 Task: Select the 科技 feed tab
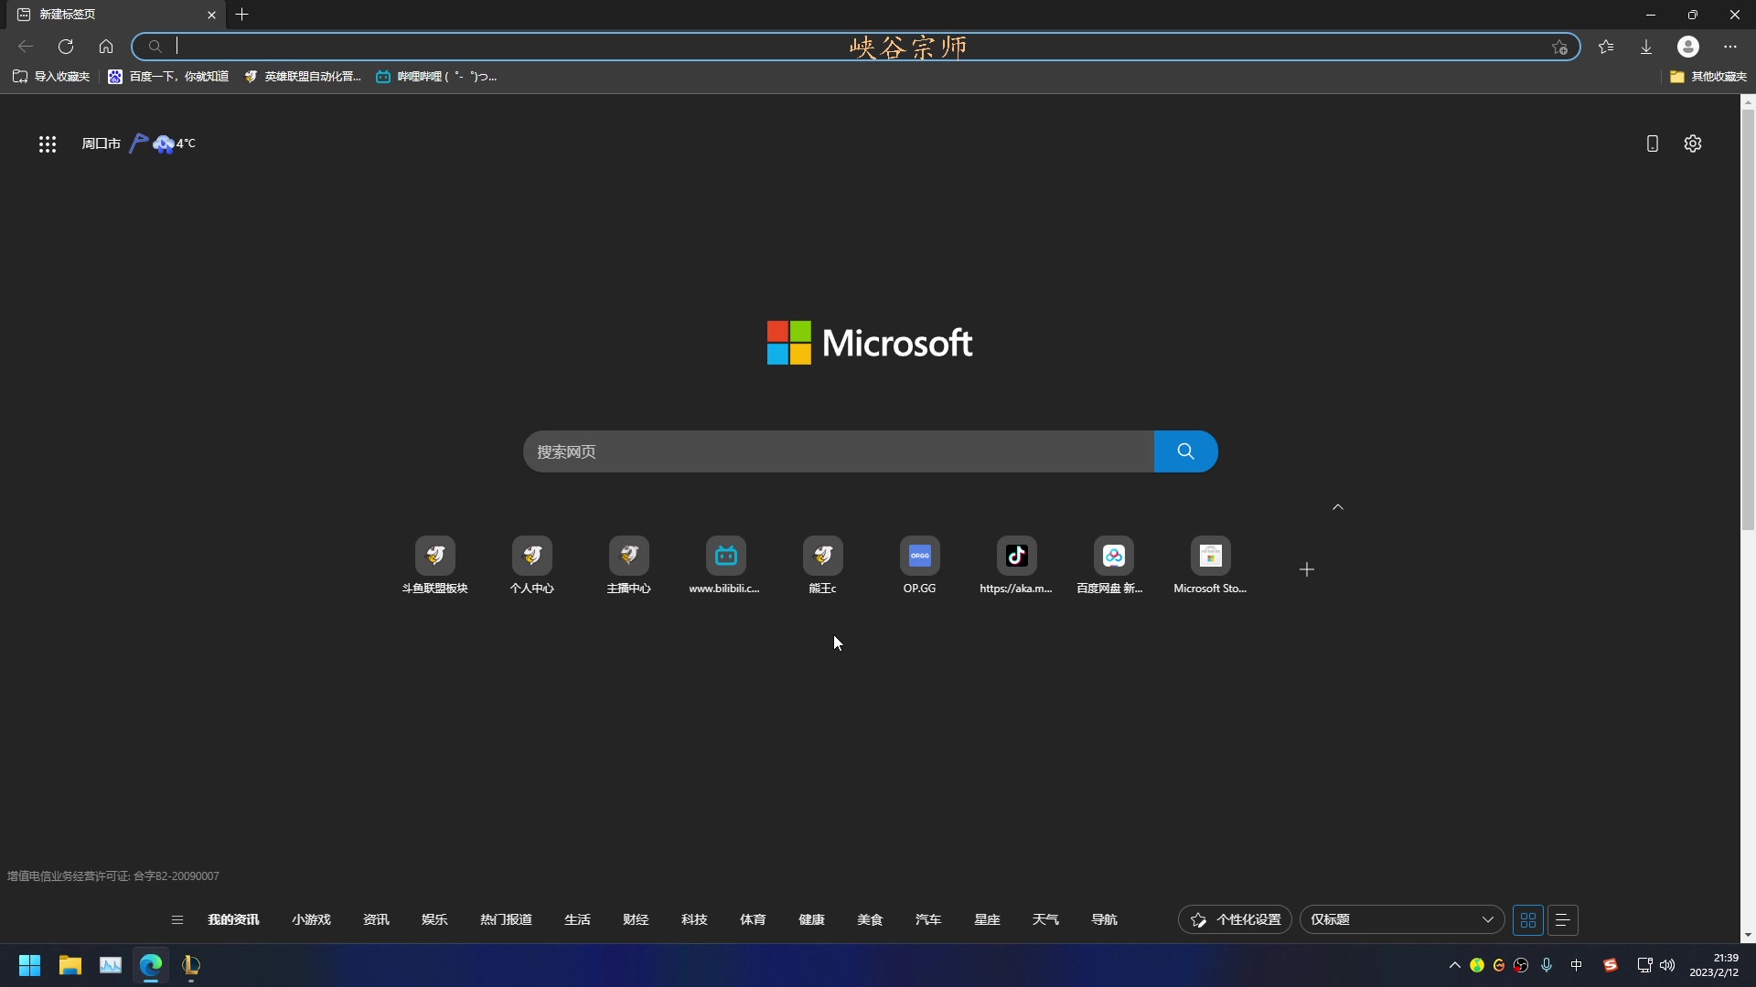click(694, 920)
